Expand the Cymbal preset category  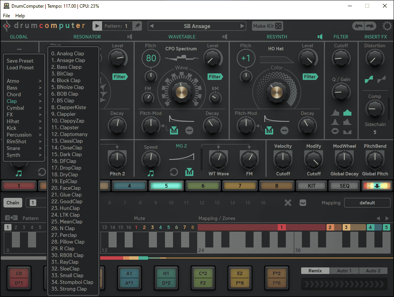coord(24,108)
